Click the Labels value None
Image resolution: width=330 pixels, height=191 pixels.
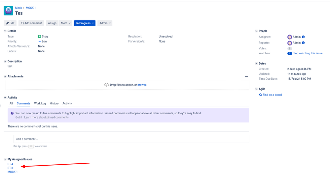(x=41, y=51)
